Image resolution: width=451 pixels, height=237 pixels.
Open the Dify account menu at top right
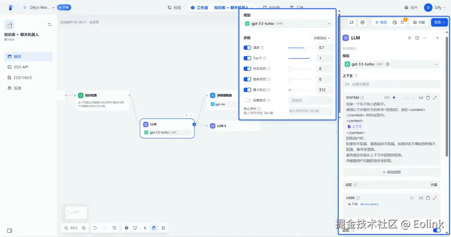click(x=435, y=8)
